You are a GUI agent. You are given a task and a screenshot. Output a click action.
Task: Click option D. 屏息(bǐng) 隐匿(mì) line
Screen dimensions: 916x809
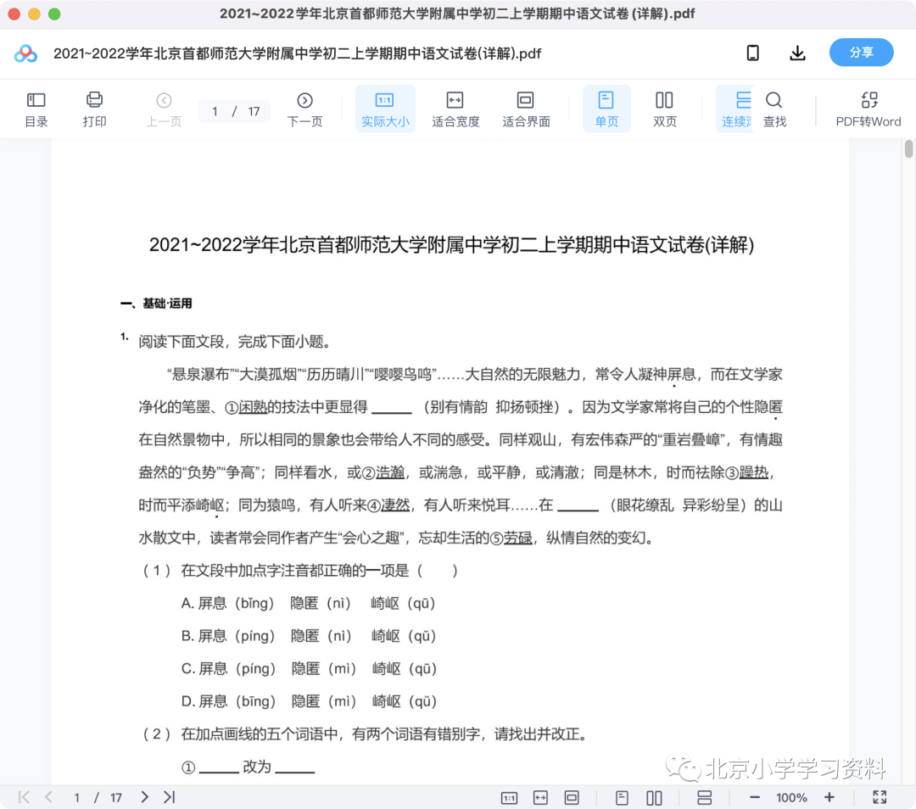pyautogui.click(x=309, y=701)
